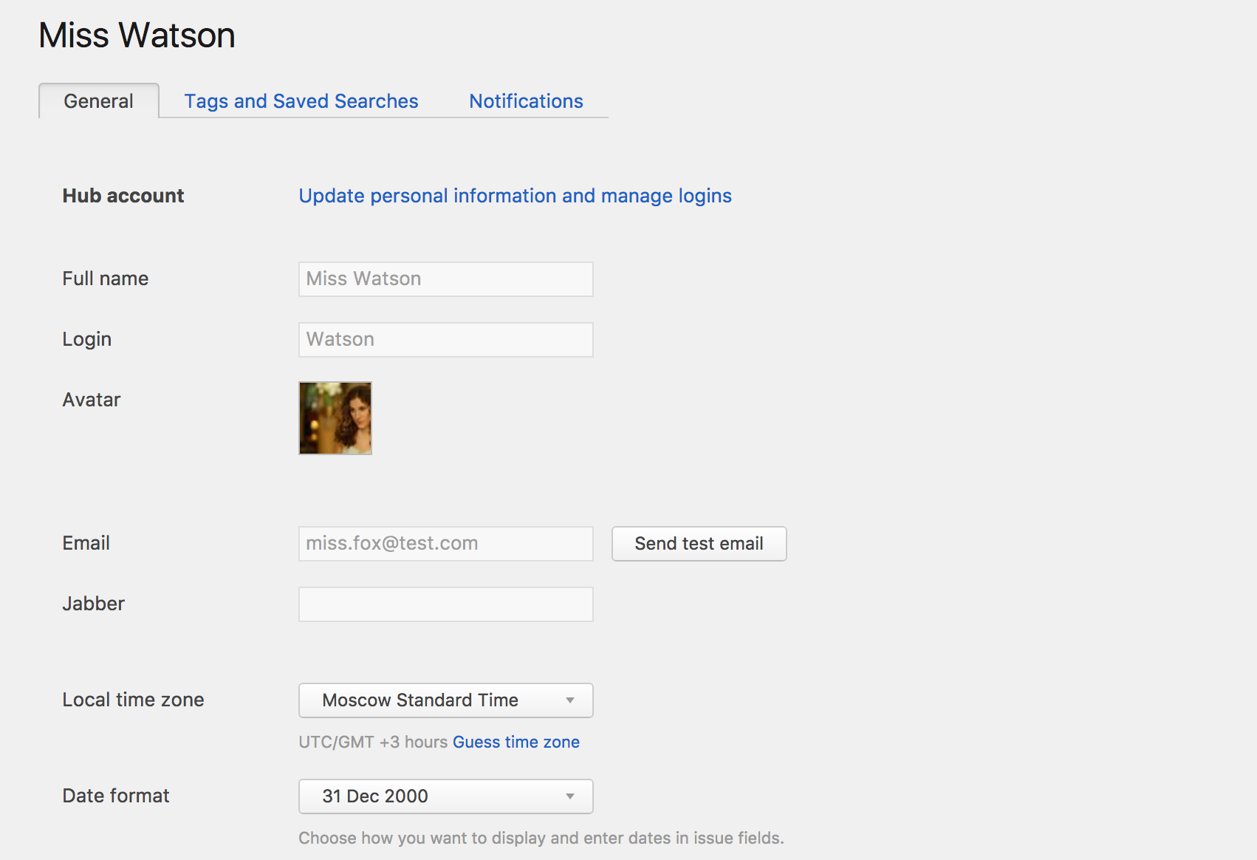Viewport: 1257px width, 860px height.
Task: Click the Full name field with Miss Watson
Action: (x=446, y=279)
